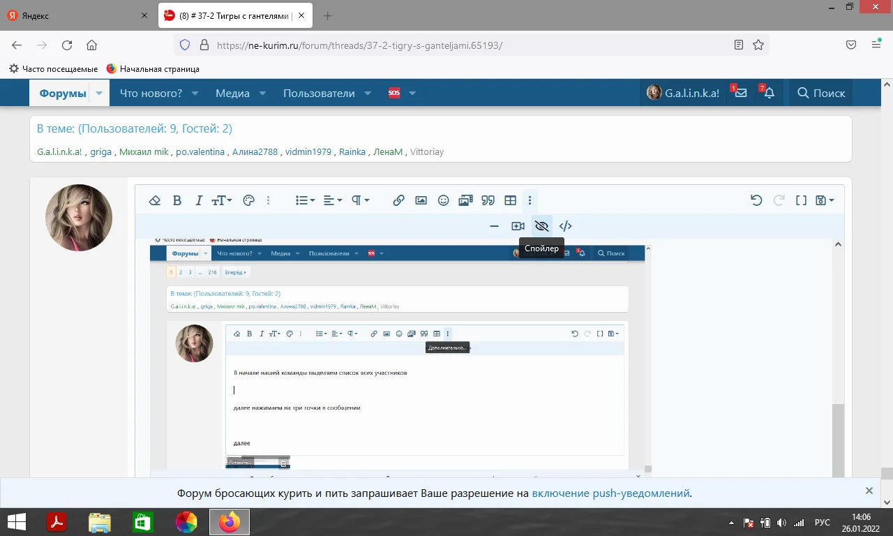The width and height of the screenshot is (893, 536).
Task: Open the Firefox application menu
Action: (x=876, y=45)
